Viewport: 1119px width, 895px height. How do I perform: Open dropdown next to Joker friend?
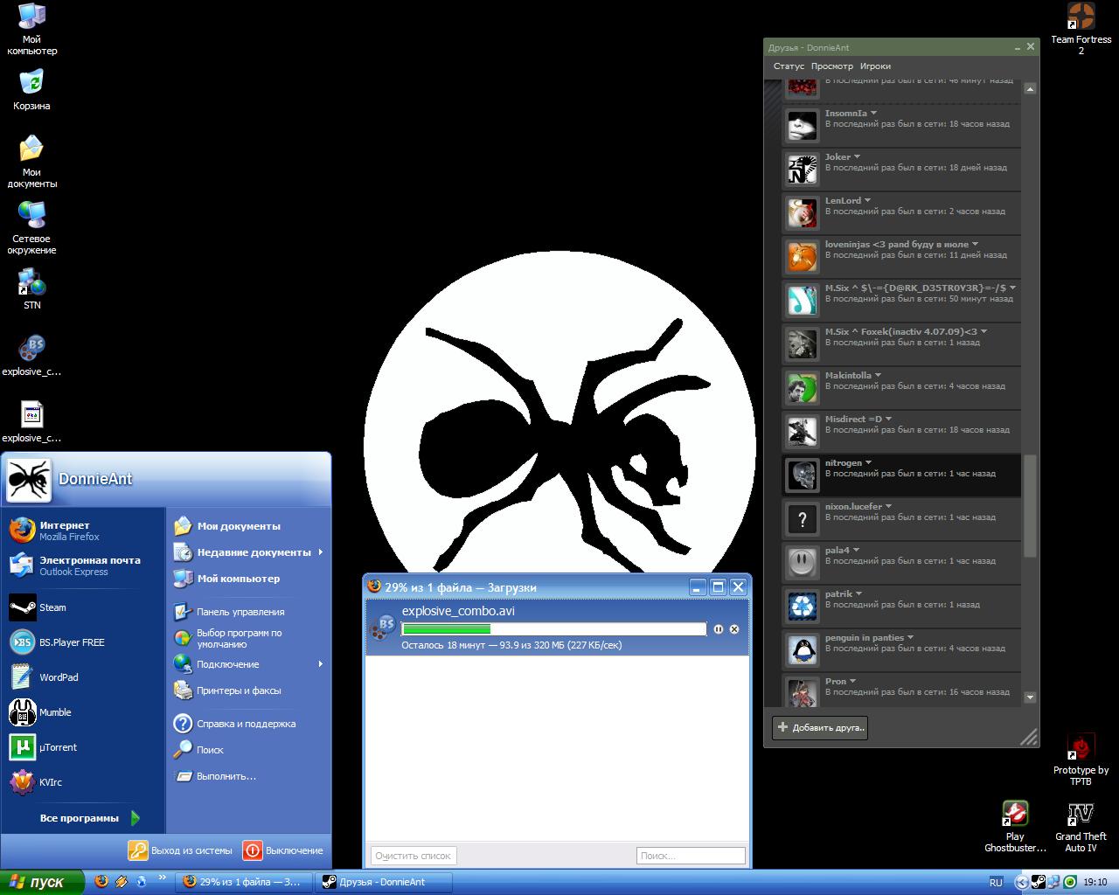click(857, 157)
